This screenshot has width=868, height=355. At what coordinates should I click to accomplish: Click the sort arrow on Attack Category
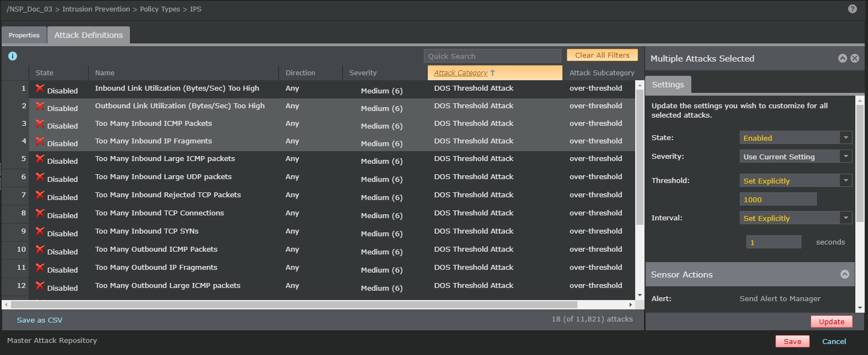click(493, 73)
